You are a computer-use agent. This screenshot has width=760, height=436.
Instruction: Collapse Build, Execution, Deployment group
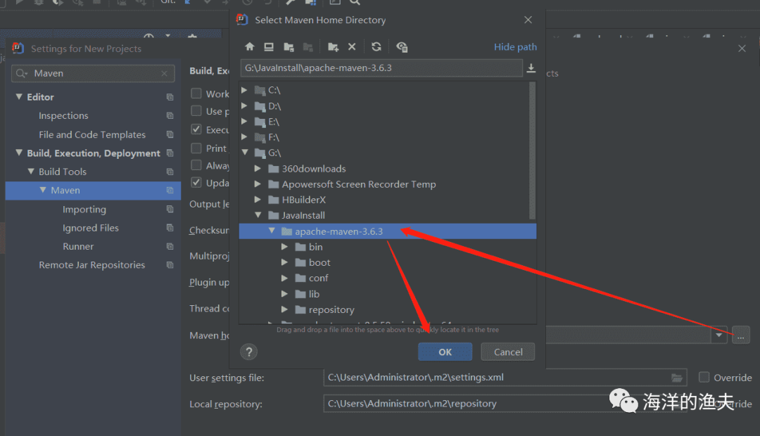[19, 153]
